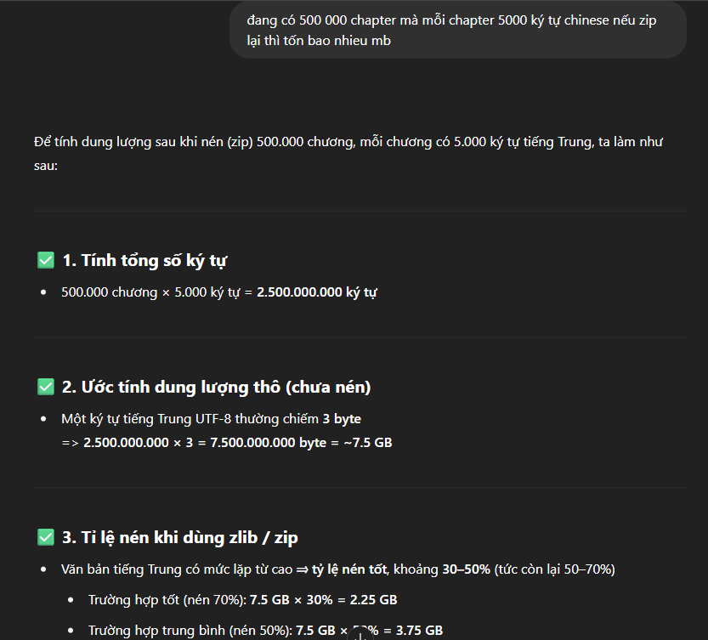Click bold result 2.500.000.000 ký tự
The image size is (708, 640).
pos(316,292)
